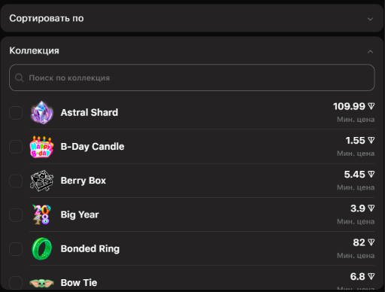Click the TON symbol beside 109.99
The image size is (385, 292).
371,106
